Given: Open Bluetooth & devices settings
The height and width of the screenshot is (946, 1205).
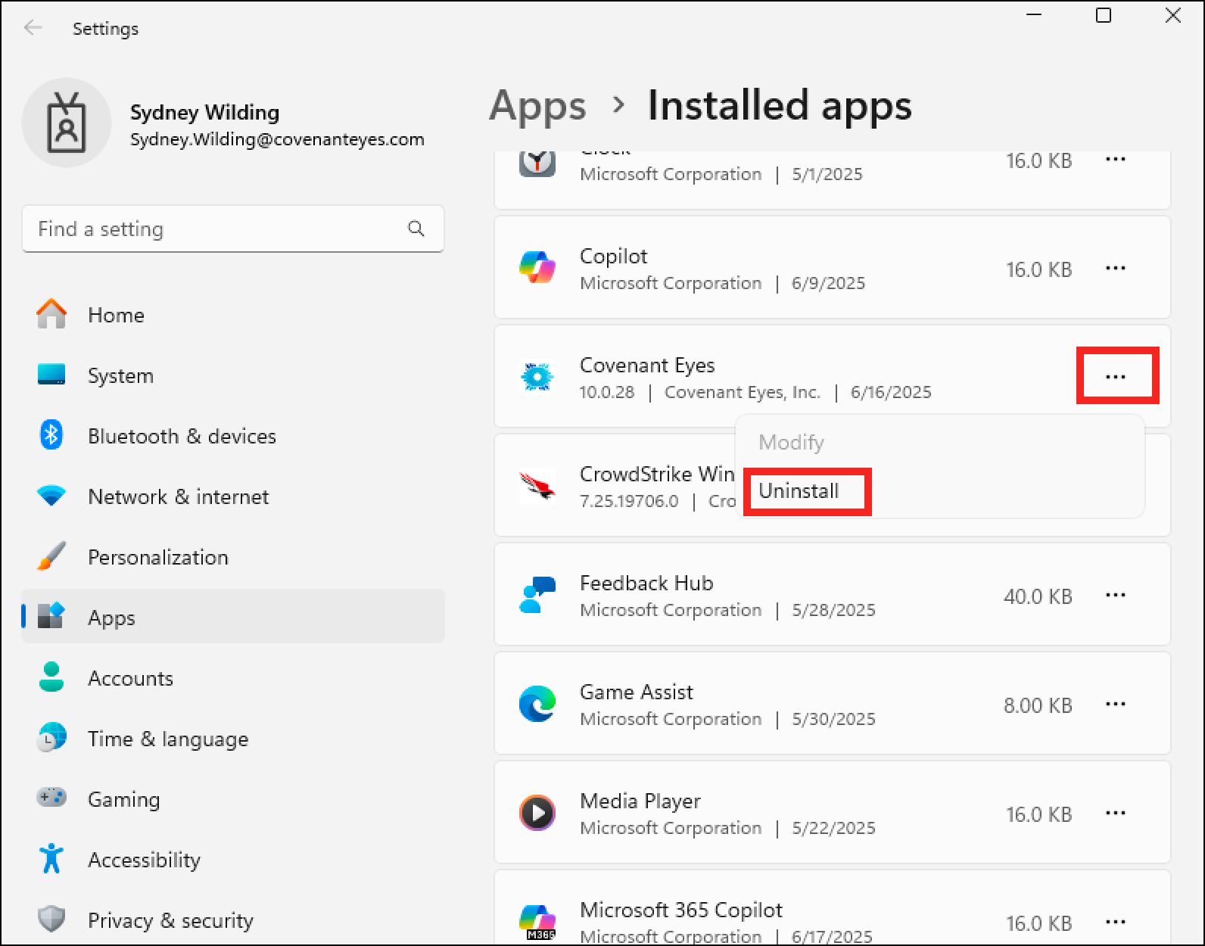Looking at the screenshot, I should pos(233,436).
